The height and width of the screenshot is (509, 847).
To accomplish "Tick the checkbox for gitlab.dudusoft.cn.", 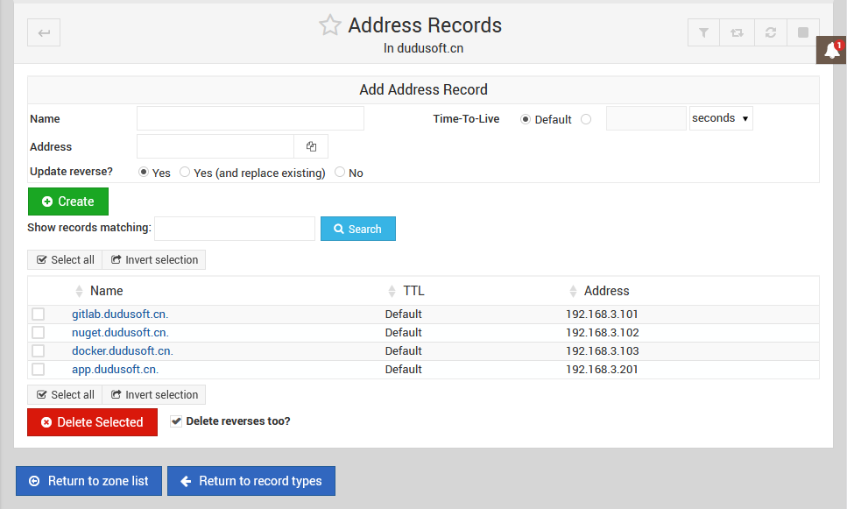I will point(39,314).
